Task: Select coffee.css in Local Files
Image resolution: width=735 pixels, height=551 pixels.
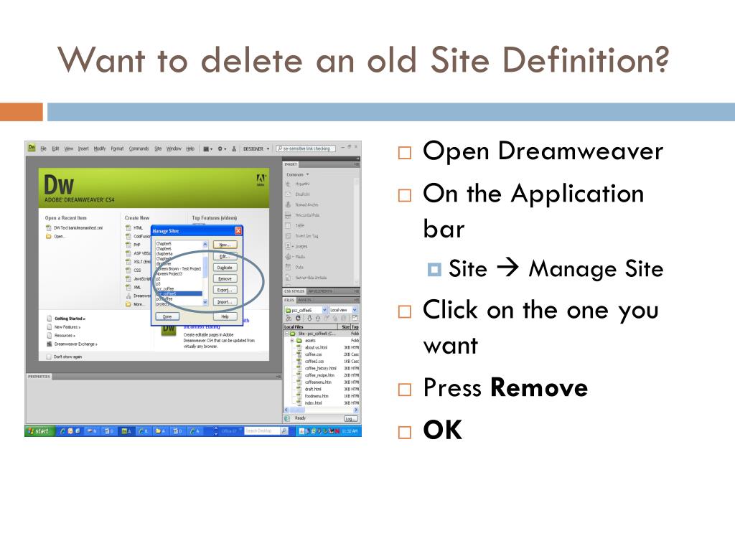Action: (x=313, y=354)
